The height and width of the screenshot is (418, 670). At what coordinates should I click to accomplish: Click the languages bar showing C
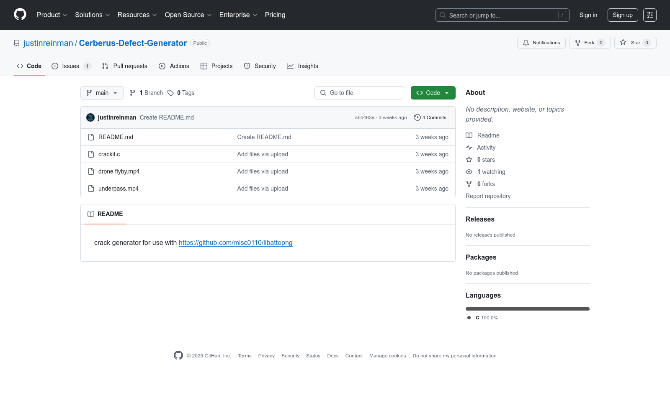tap(528, 309)
